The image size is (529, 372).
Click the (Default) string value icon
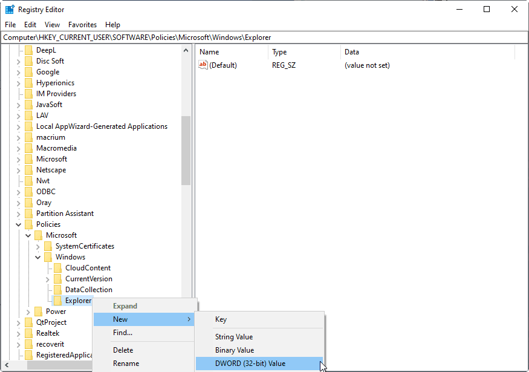point(203,65)
